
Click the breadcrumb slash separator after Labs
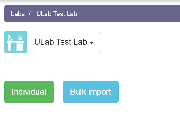pyautogui.click(x=30, y=14)
